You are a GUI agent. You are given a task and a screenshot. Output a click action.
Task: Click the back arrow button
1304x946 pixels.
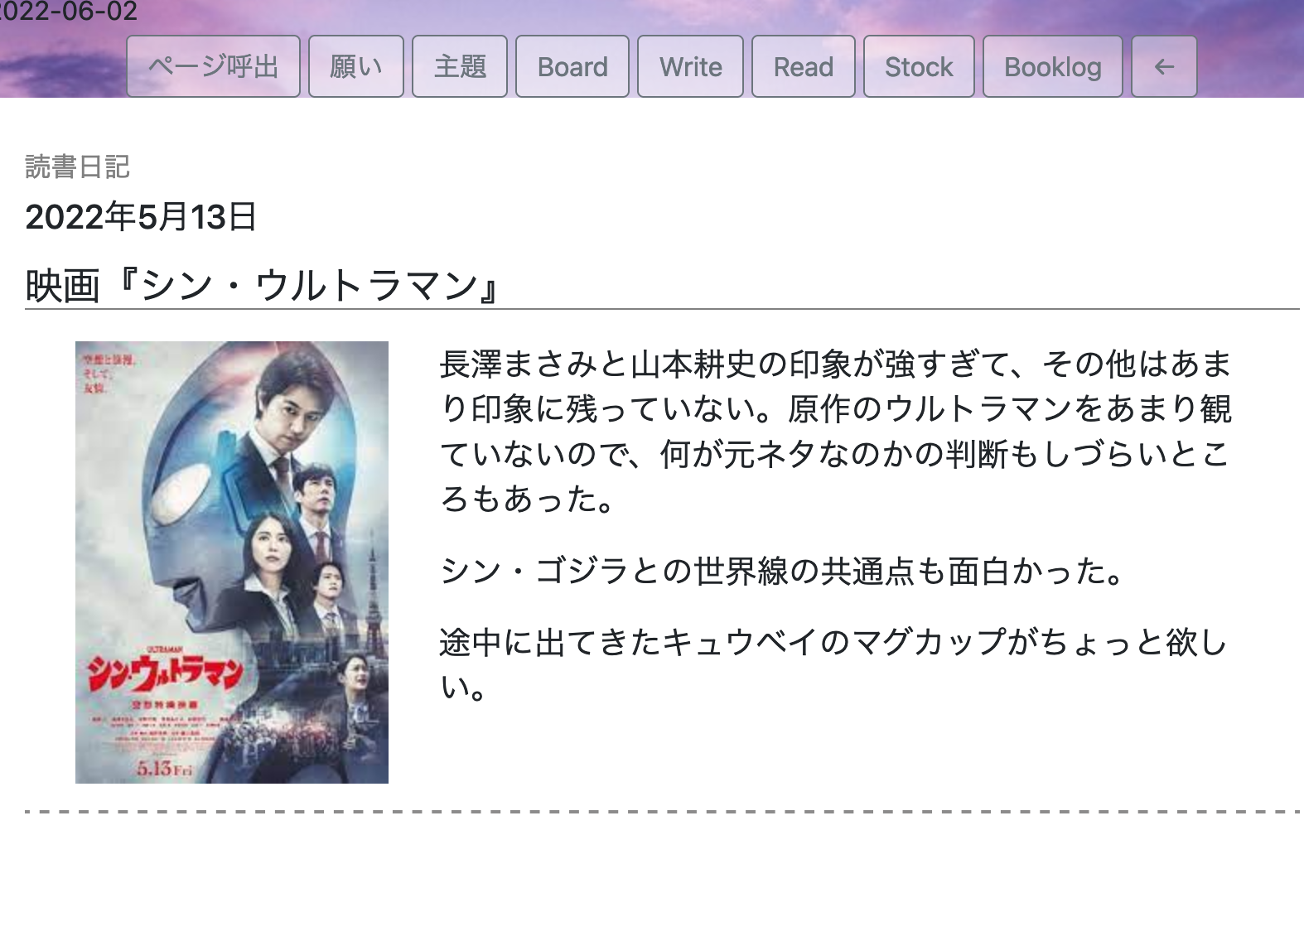point(1164,67)
